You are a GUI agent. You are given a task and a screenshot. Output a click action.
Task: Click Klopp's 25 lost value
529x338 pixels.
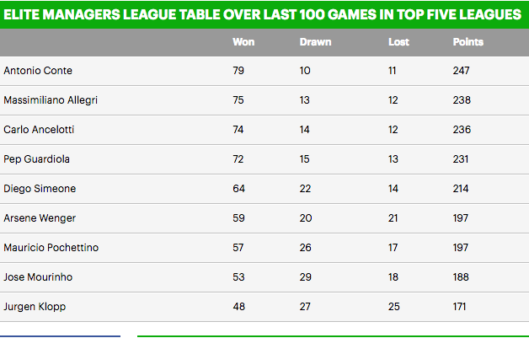click(x=394, y=307)
